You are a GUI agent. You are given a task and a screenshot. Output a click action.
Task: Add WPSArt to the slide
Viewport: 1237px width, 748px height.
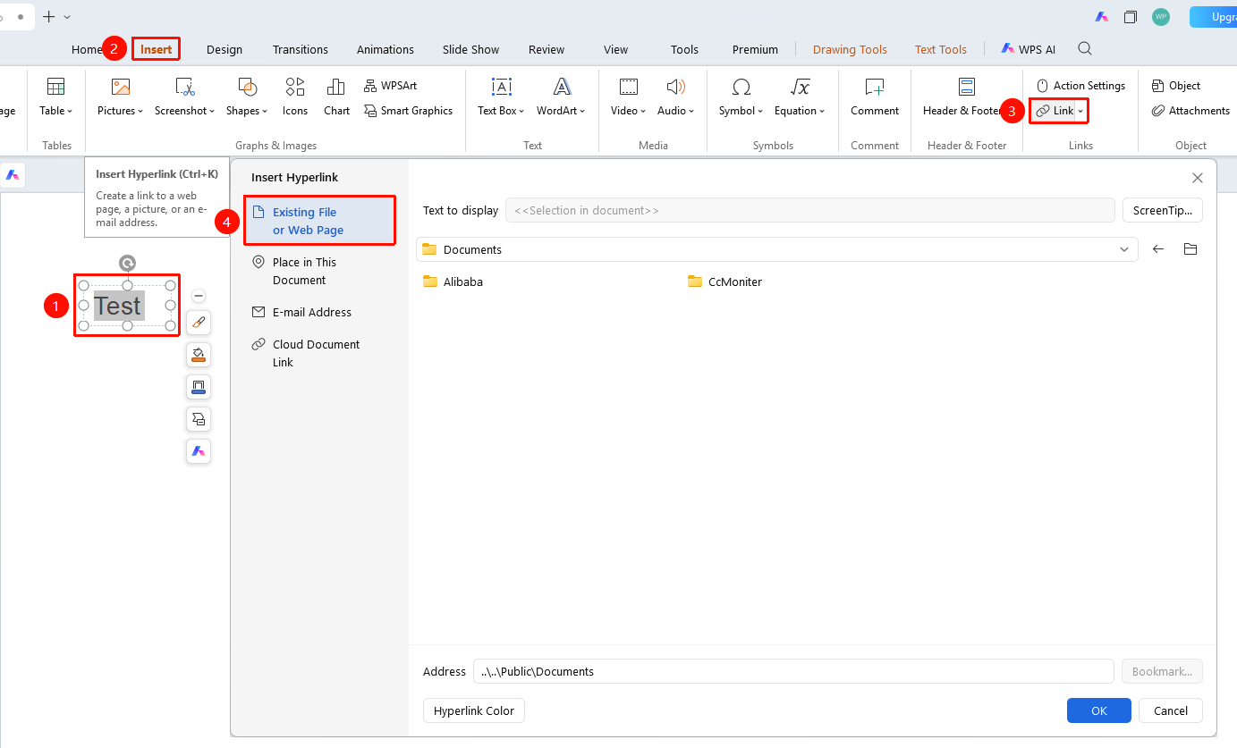[391, 86]
